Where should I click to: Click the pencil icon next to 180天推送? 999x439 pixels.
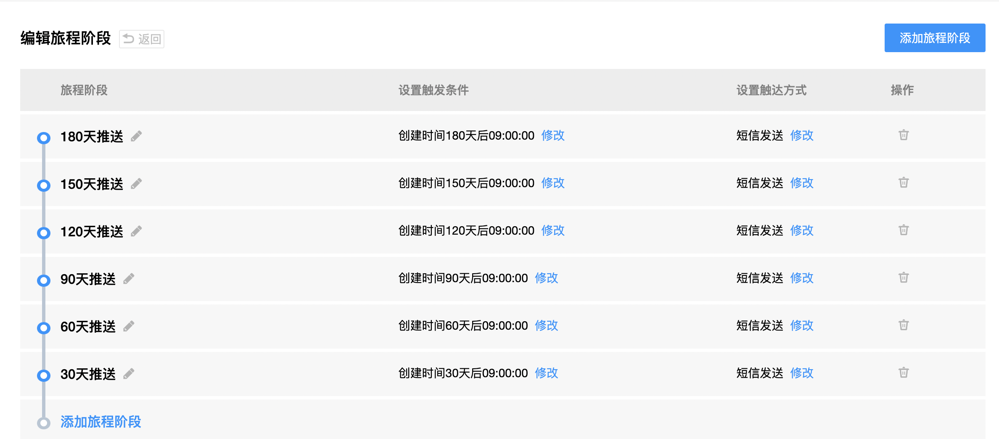136,136
